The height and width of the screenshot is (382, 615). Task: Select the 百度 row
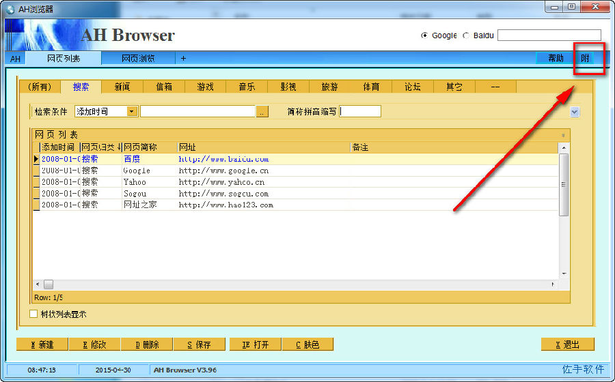(x=295, y=159)
